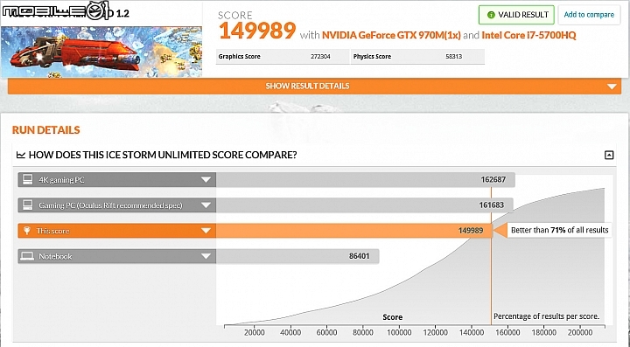Click the Better than 71% of all results label
630x347 pixels.
559,230
